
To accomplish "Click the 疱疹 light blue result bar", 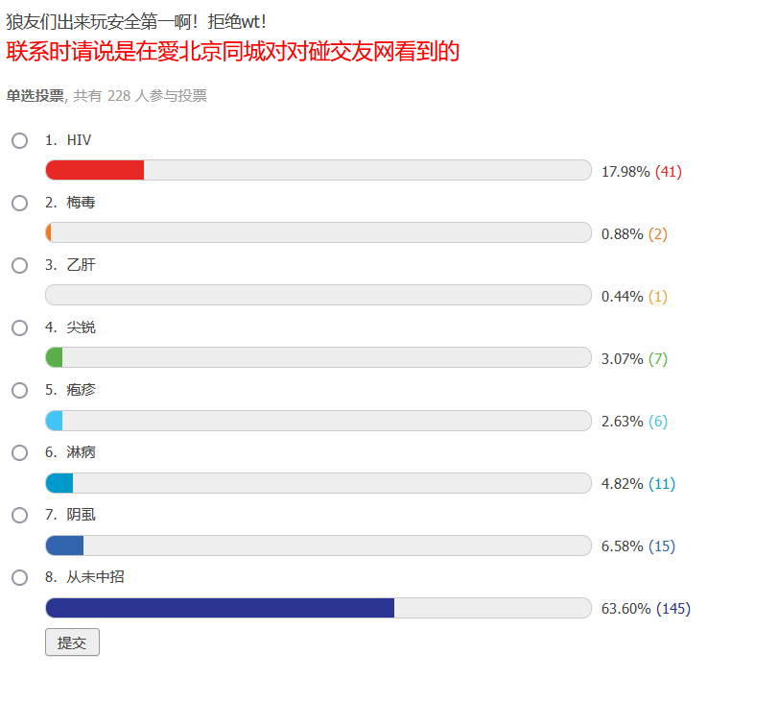I will (x=54, y=421).
